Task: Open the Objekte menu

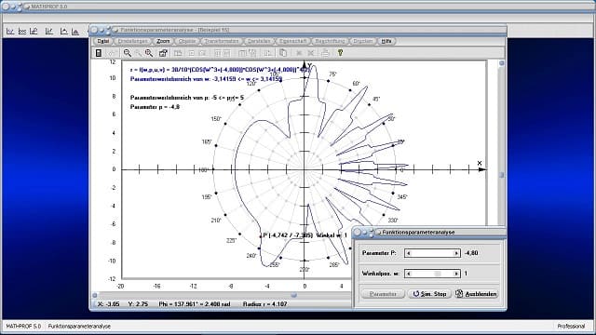Action: click(187, 41)
